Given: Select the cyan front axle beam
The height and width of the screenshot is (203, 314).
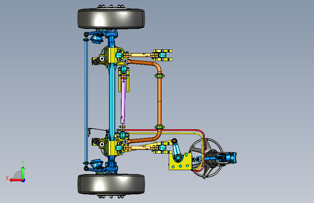Looking at the screenshot, I should [x=112, y=102].
